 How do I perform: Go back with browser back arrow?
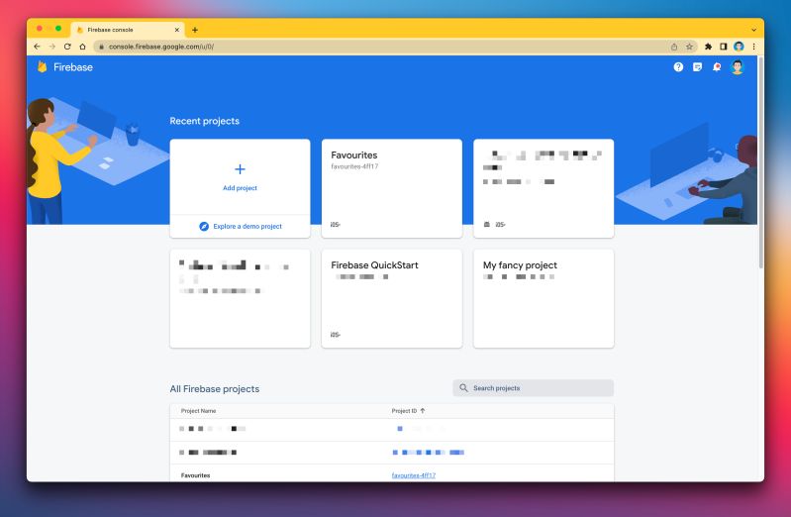point(37,47)
